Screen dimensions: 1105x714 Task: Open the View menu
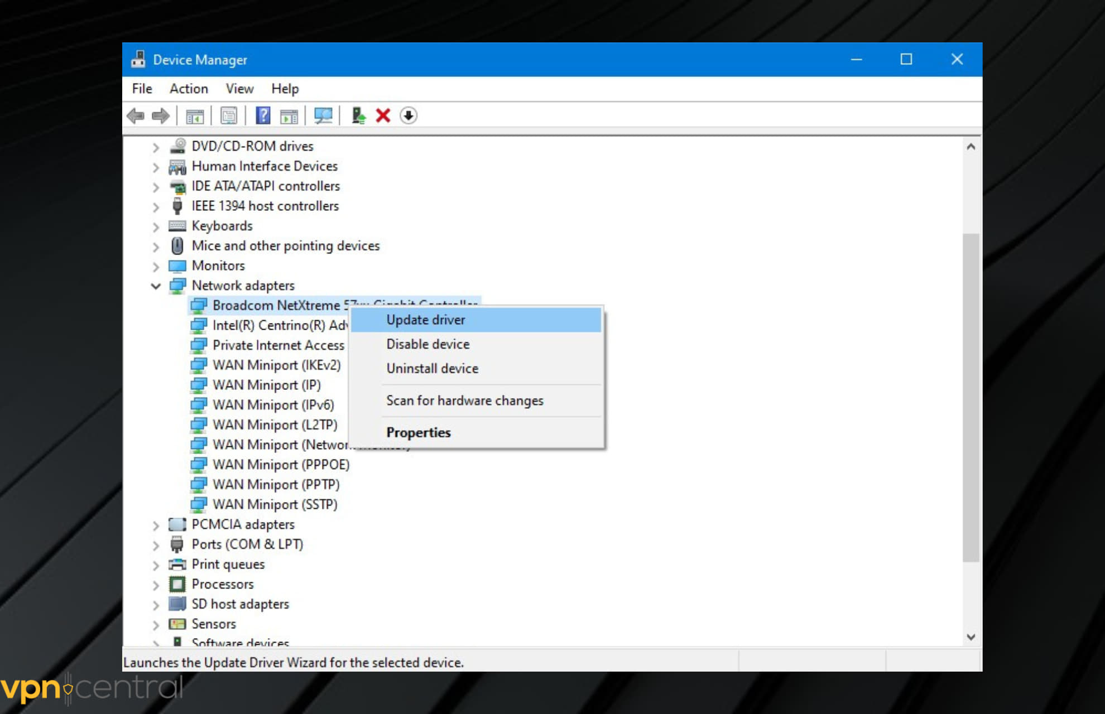click(239, 89)
